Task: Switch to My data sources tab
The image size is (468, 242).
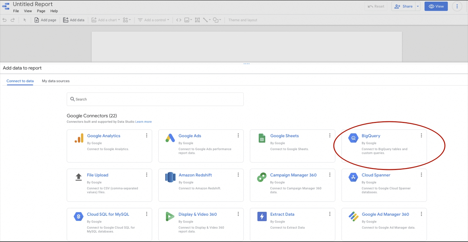Action: [x=56, y=81]
